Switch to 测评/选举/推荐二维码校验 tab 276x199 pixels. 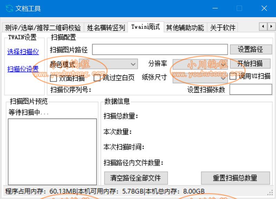click(x=43, y=28)
